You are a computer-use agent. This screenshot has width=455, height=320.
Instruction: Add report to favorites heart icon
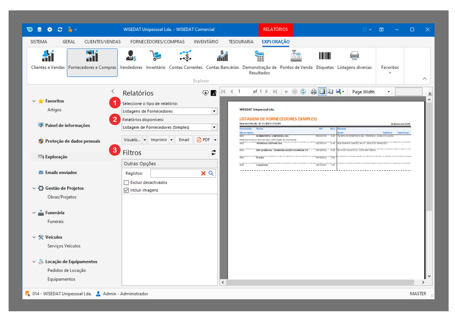click(205, 93)
